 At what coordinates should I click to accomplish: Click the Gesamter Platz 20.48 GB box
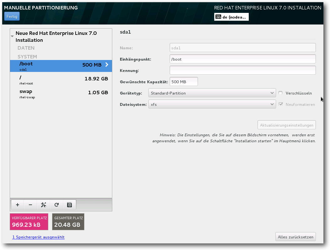pos(68,222)
